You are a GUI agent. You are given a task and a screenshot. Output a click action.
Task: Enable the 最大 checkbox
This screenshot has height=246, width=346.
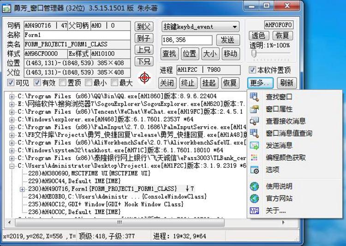point(114,82)
